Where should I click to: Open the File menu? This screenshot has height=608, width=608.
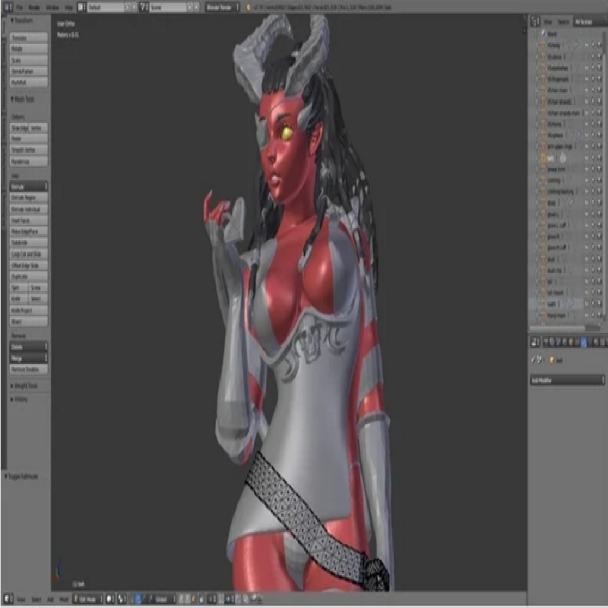(20, 7)
